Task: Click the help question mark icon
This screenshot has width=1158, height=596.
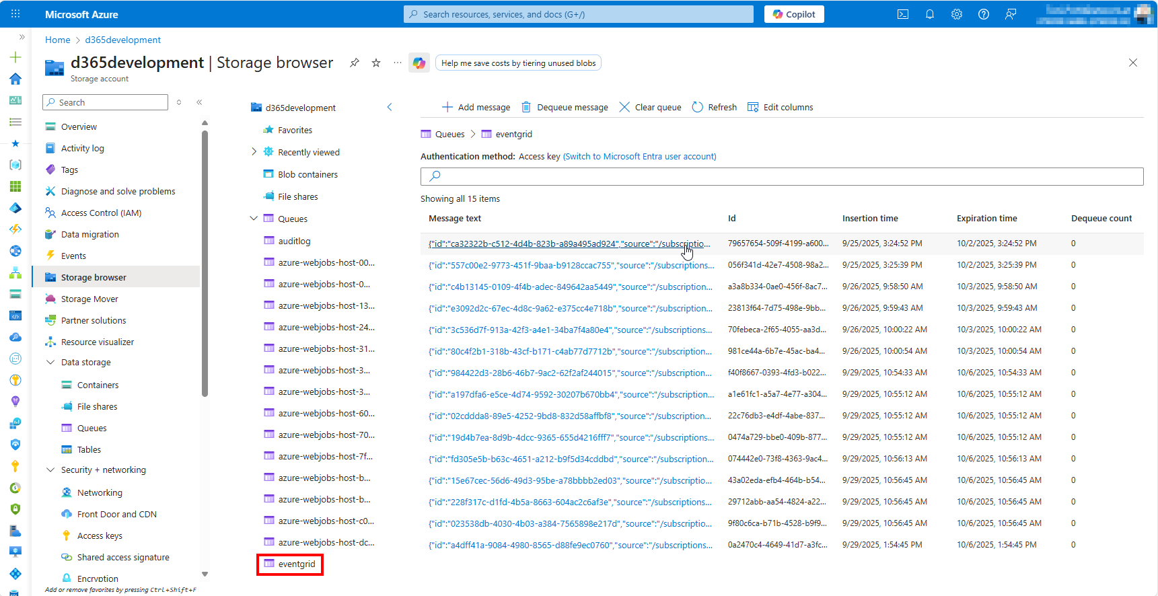Action: tap(984, 14)
